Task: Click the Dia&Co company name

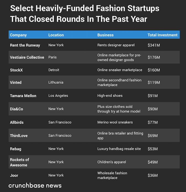Action: (16, 109)
